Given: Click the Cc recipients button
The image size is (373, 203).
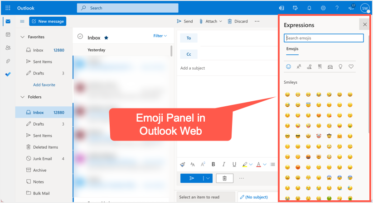Looking at the screenshot, I should 189,54.
